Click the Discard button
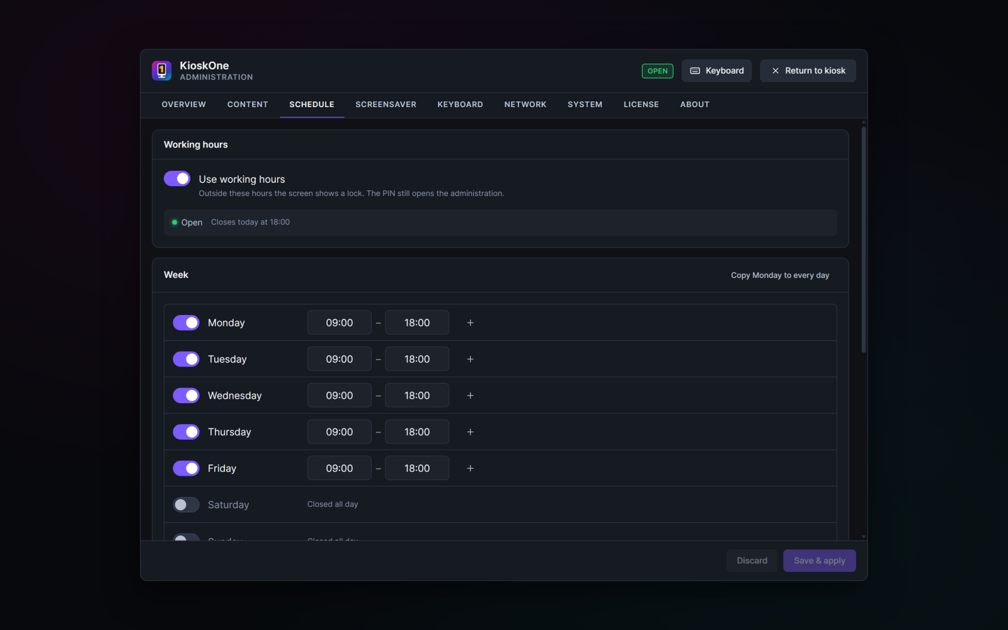 click(x=752, y=561)
